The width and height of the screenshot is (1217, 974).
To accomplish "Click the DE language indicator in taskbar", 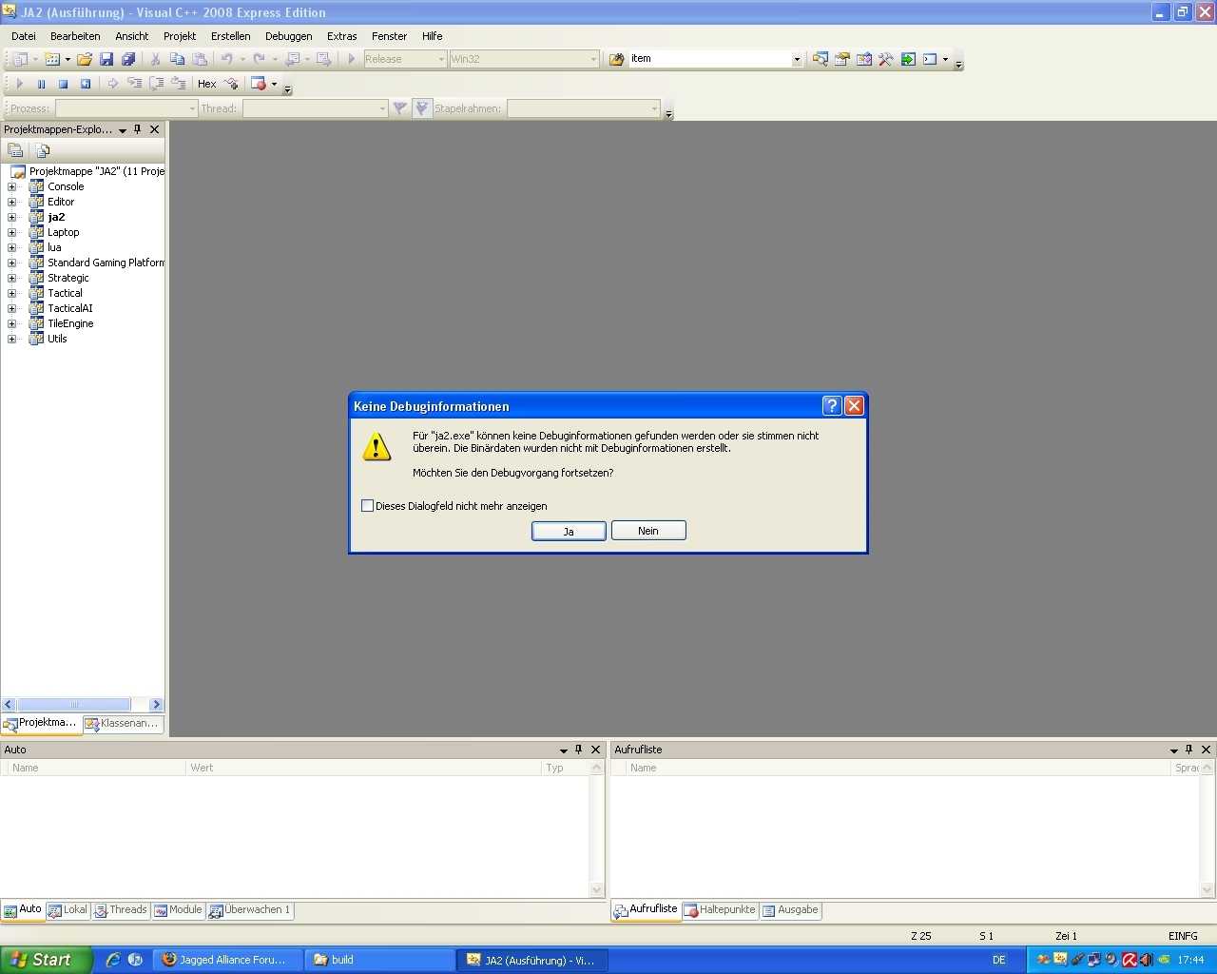I will pyautogui.click(x=999, y=961).
